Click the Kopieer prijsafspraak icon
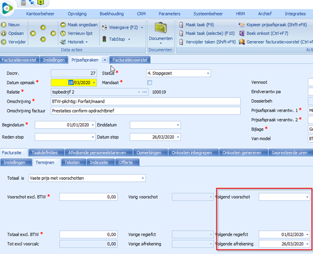Image resolution: width=313 pixels, height=254 pixels. [x=242, y=24]
